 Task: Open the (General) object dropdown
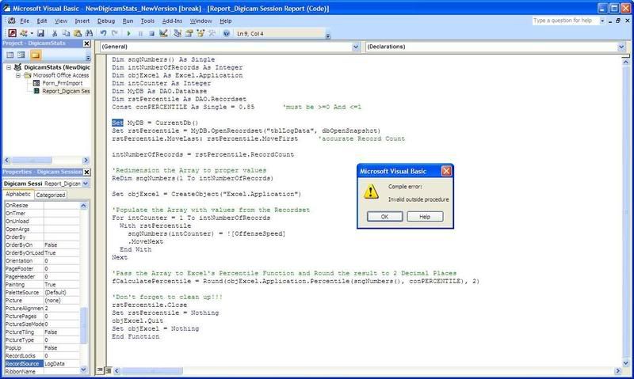point(355,47)
